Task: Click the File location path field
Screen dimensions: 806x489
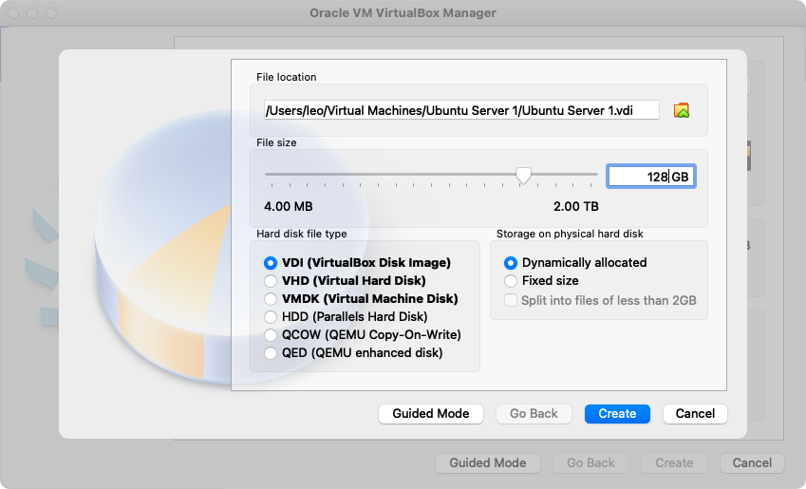Action: (461, 111)
